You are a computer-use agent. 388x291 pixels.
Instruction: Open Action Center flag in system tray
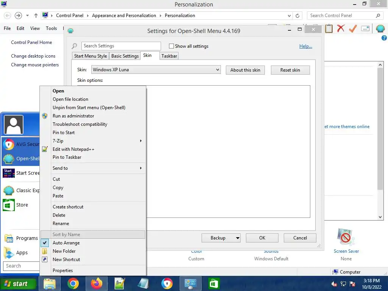[x=352, y=284]
